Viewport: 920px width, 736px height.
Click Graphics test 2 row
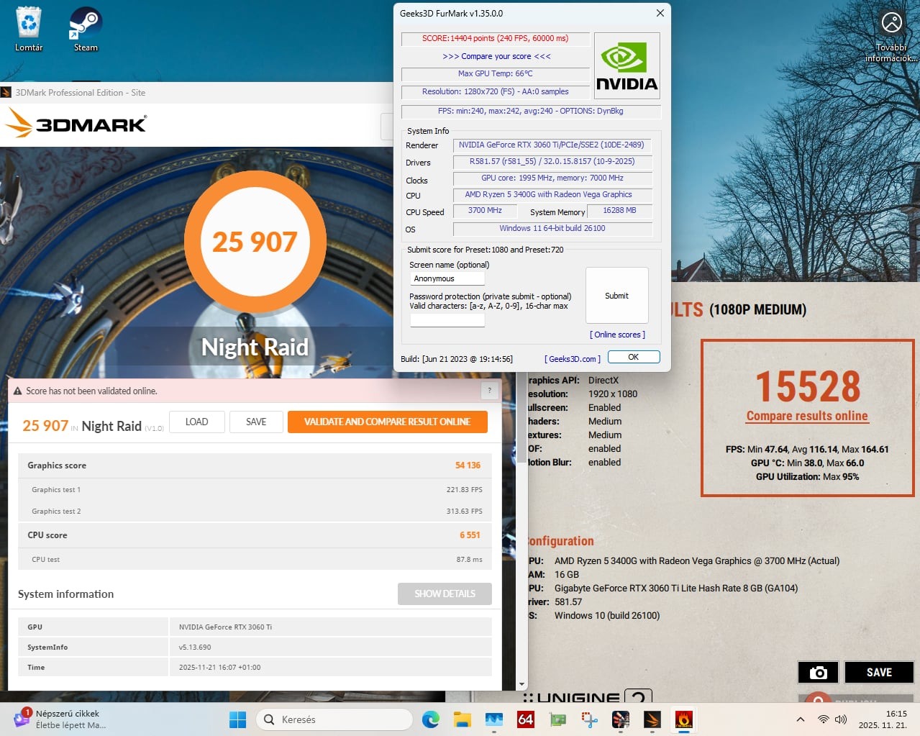tap(255, 511)
